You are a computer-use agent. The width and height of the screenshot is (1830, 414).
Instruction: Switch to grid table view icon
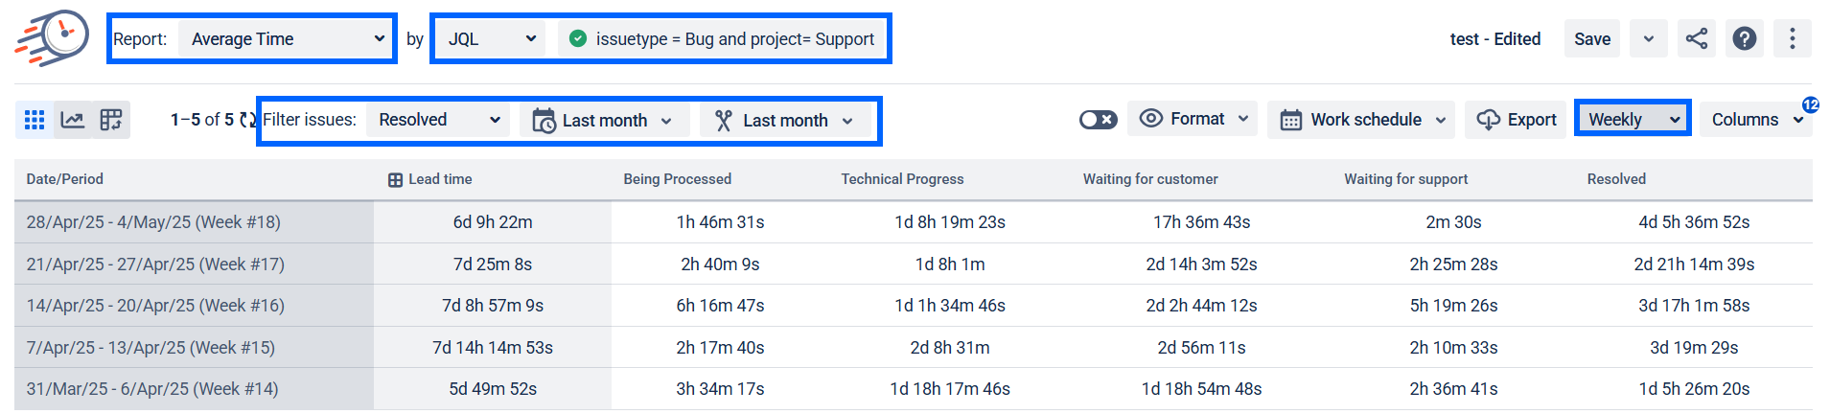point(35,120)
